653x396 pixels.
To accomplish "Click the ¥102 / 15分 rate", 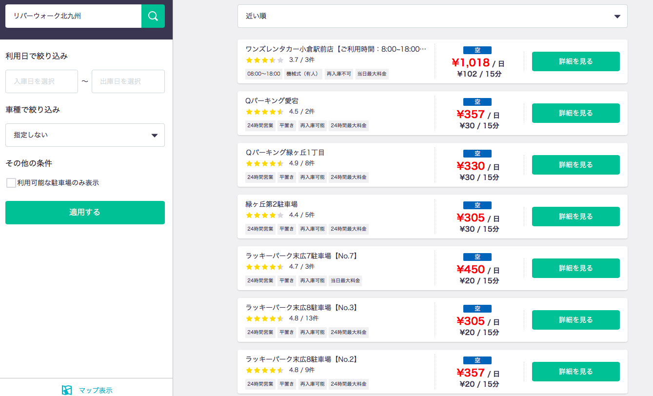I will (479, 74).
